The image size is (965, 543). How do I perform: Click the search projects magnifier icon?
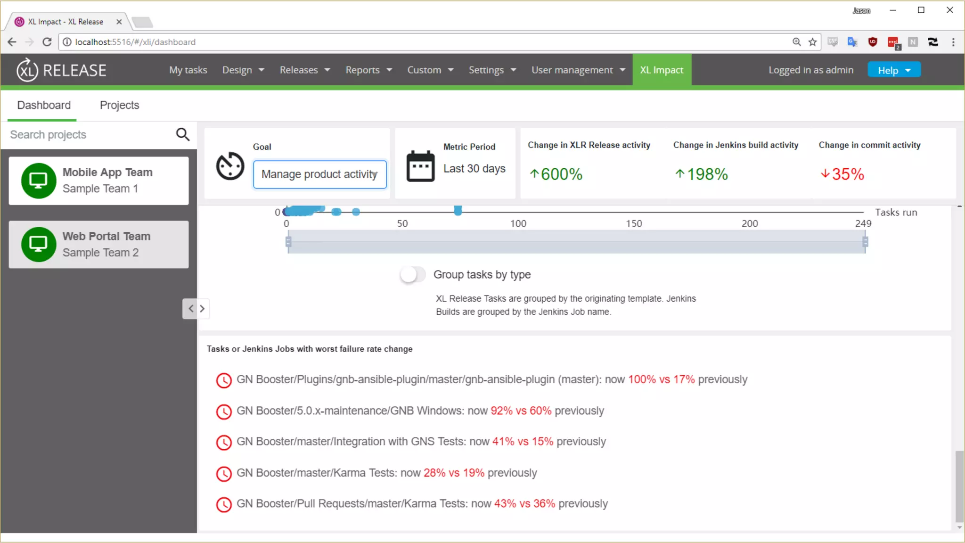click(x=183, y=135)
